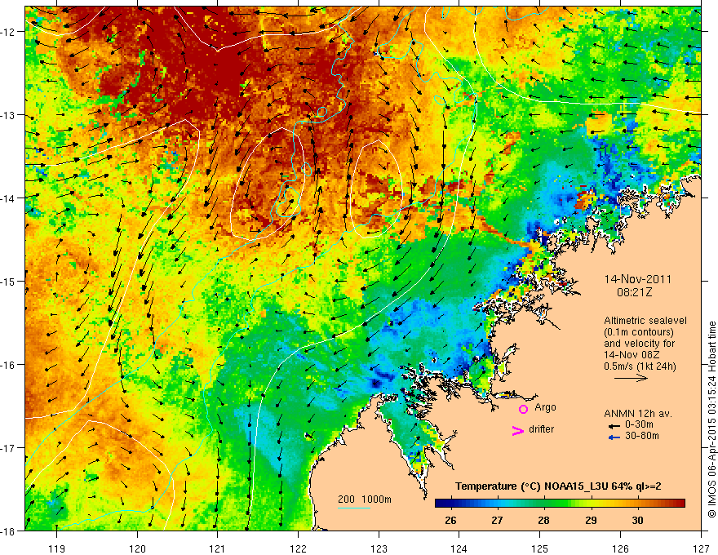Screen dimensions: 718x555
Task: Click the "drifter" legend label
Action: click(541, 429)
